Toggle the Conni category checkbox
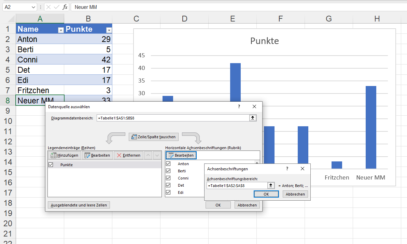The image size is (407, 244). coord(168,178)
